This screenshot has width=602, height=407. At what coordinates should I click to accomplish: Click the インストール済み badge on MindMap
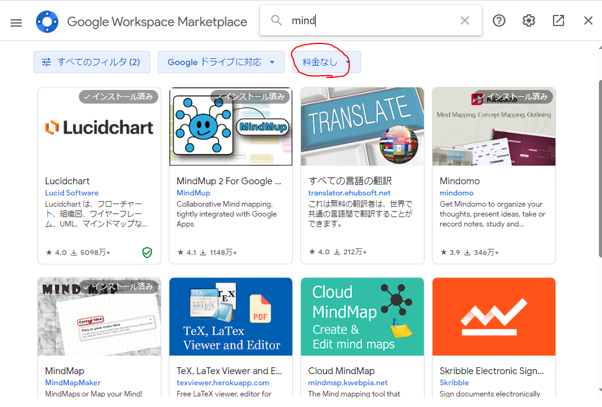click(x=119, y=287)
